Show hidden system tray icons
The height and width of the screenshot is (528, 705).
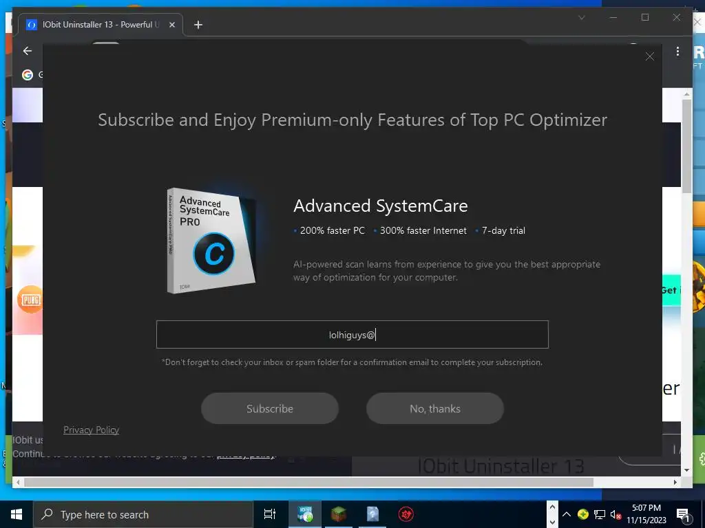tap(567, 514)
